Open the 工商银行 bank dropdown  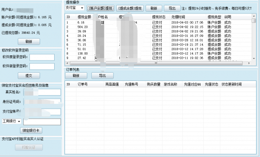tap(12, 121)
